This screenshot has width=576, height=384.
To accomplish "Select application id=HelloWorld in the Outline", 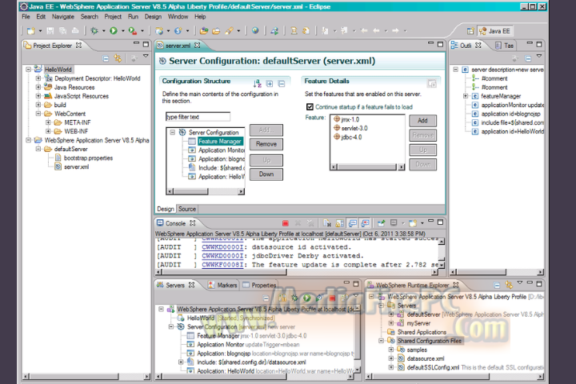I will [513, 131].
